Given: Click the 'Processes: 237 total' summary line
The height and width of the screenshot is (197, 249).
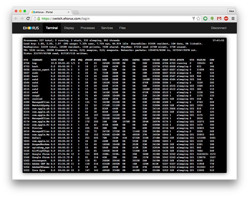Looking at the screenshot, I should pyautogui.click(x=71, y=40).
